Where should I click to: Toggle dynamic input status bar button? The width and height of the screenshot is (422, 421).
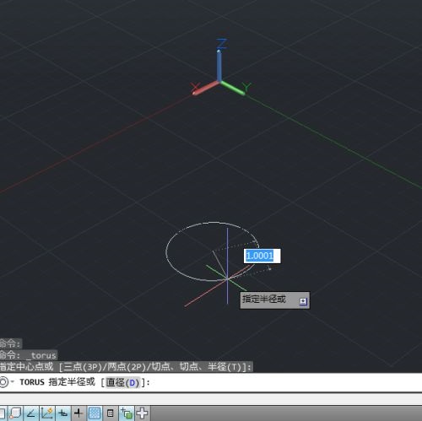point(62,413)
